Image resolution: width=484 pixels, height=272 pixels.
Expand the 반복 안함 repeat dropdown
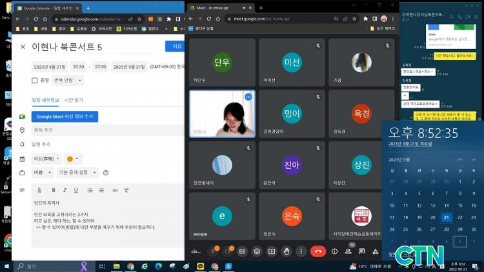[68, 81]
